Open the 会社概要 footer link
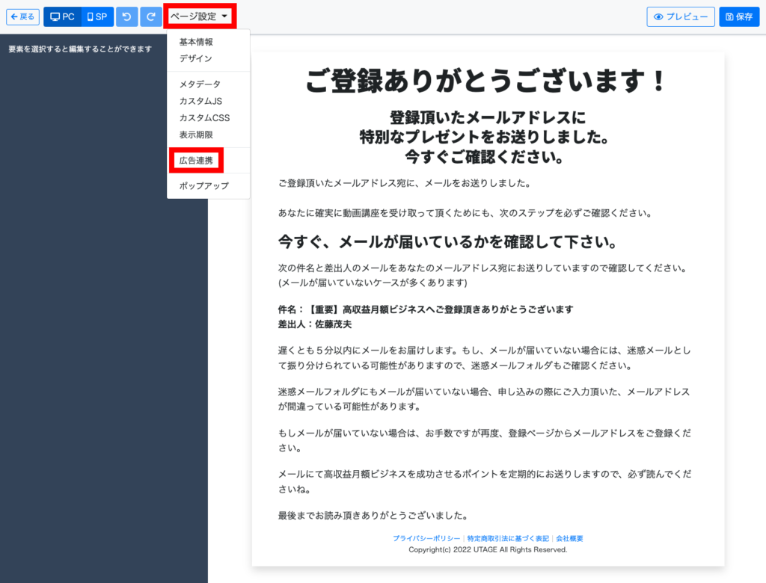Screen dimensions: 766x583 (569, 538)
